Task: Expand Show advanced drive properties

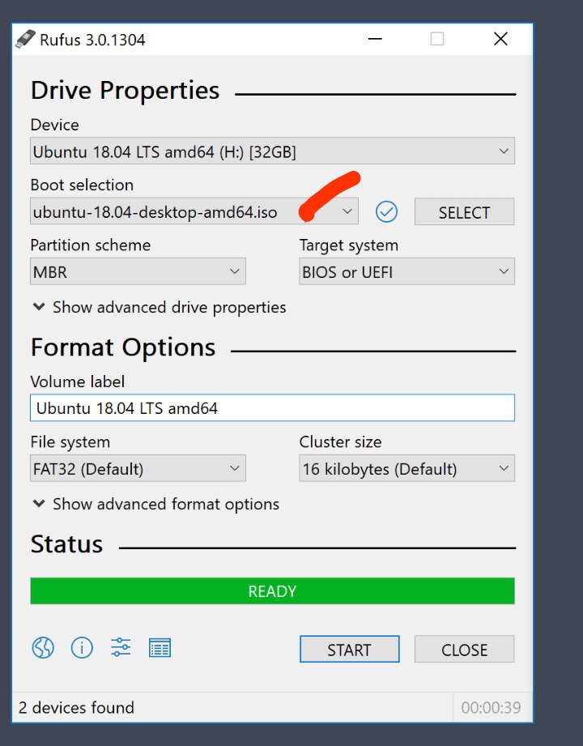Action: pos(160,307)
